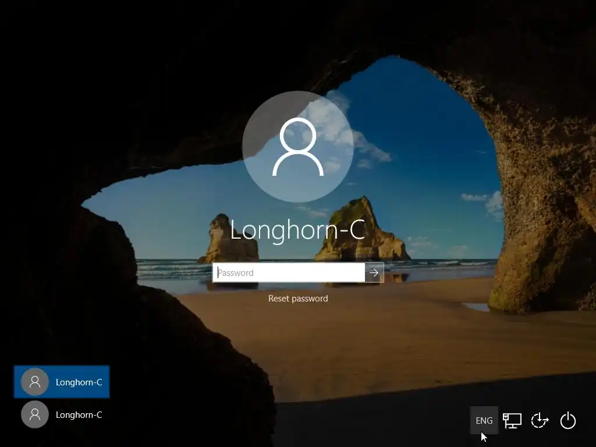This screenshot has height=447, width=596.
Task: Open Ease of Access options
Action: (540, 420)
